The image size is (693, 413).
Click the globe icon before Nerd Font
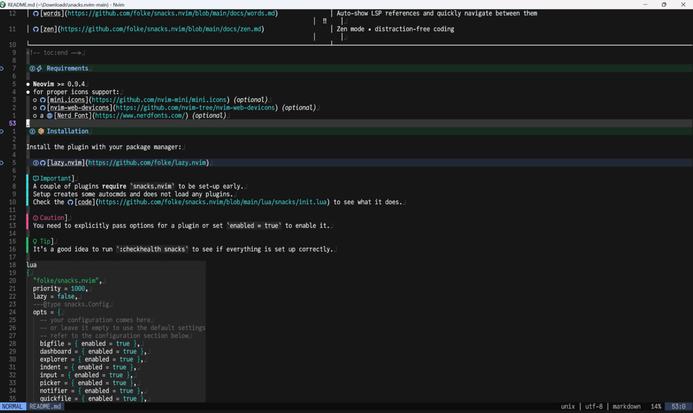click(x=50, y=116)
